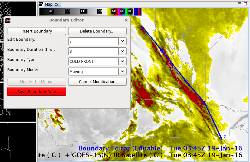250x162 pixels.
Task: Click the Edit Boundary: label
Action: (21, 39)
